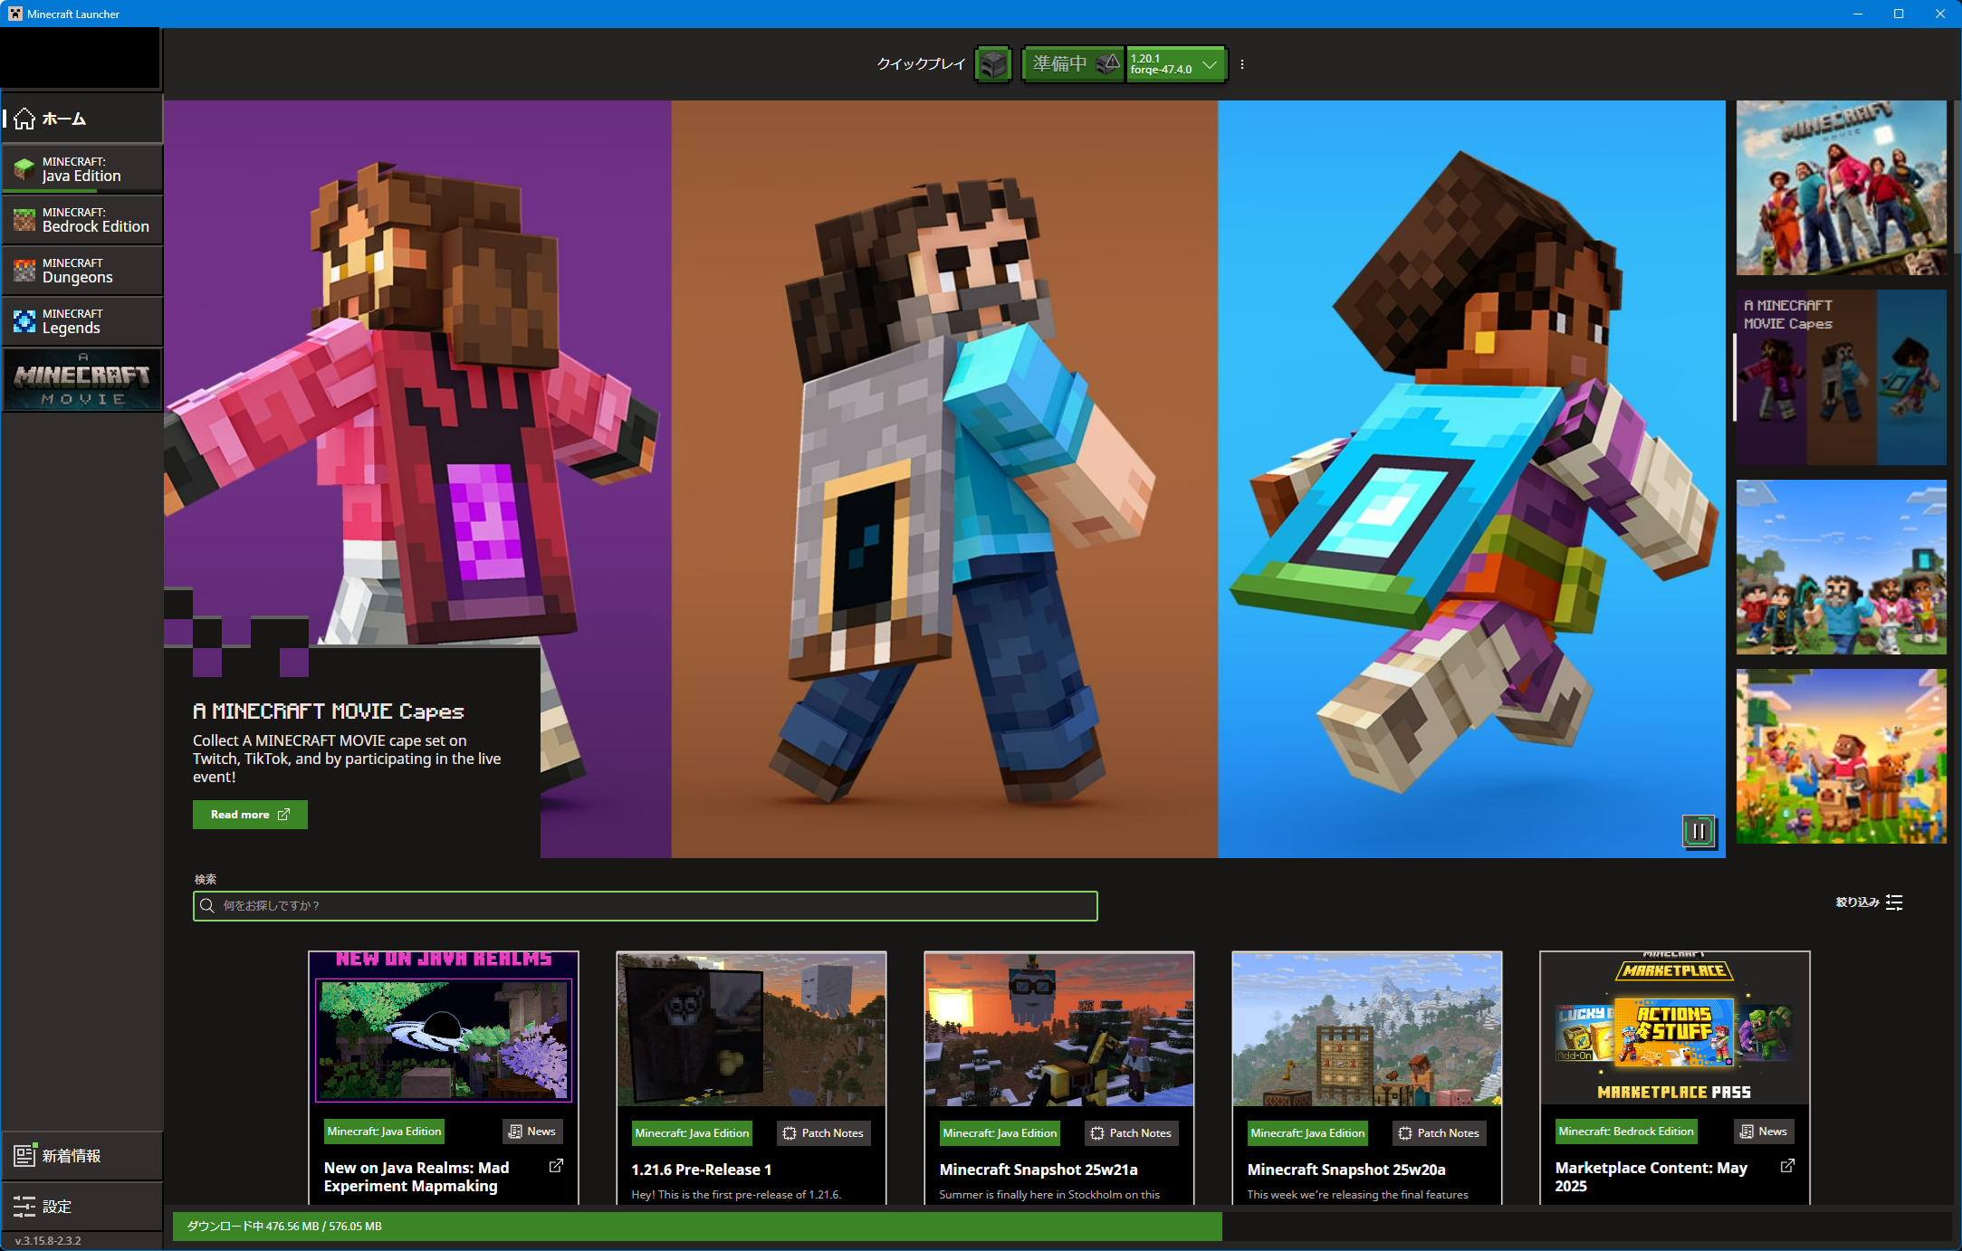1962x1251 pixels.
Task: Open the three-dot more options menu
Action: click(1242, 64)
